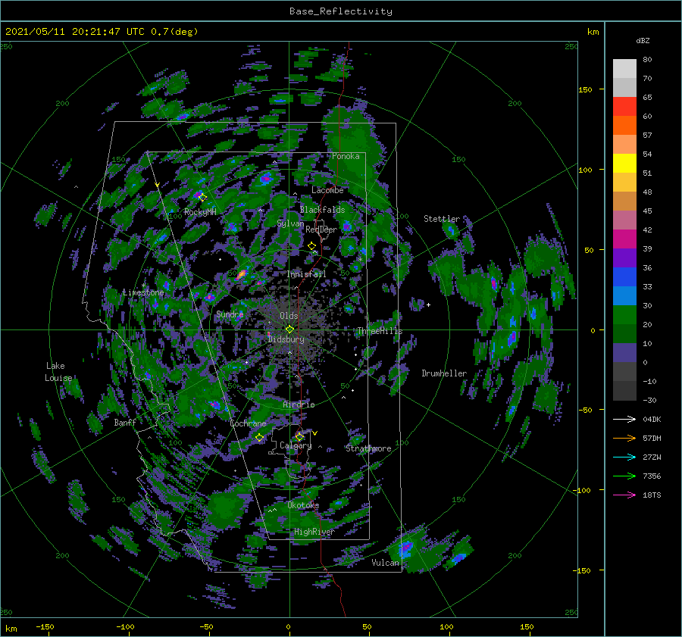Select the light gray 70-80 dBZ swatch

tap(624, 69)
